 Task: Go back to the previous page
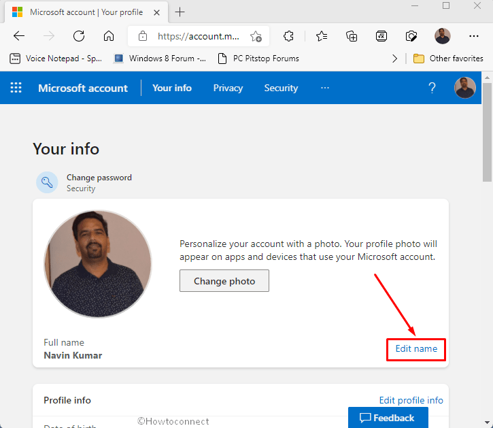click(x=19, y=36)
